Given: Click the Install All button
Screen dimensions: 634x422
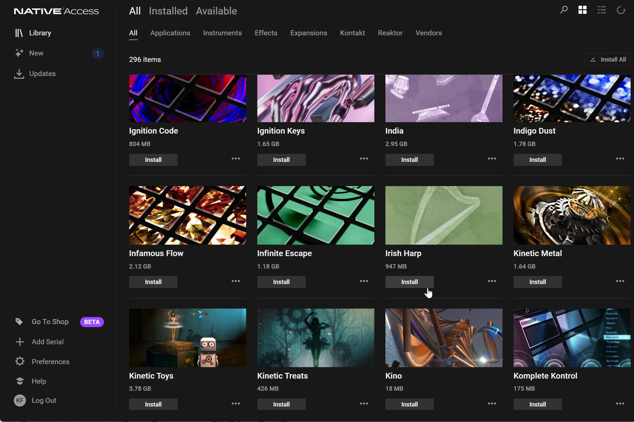Looking at the screenshot, I should click(607, 60).
